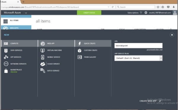Viewport: 178px width, 110px height.
Task: Confirm with the Create Web App checkmark
Action: point(160,101)
